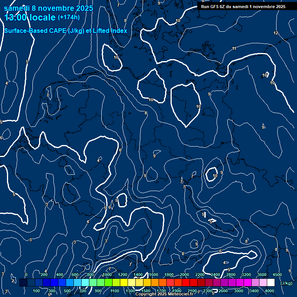Click the darkest navy swatch at legend start
297x297 pixels.
click(x=23, y=282)
